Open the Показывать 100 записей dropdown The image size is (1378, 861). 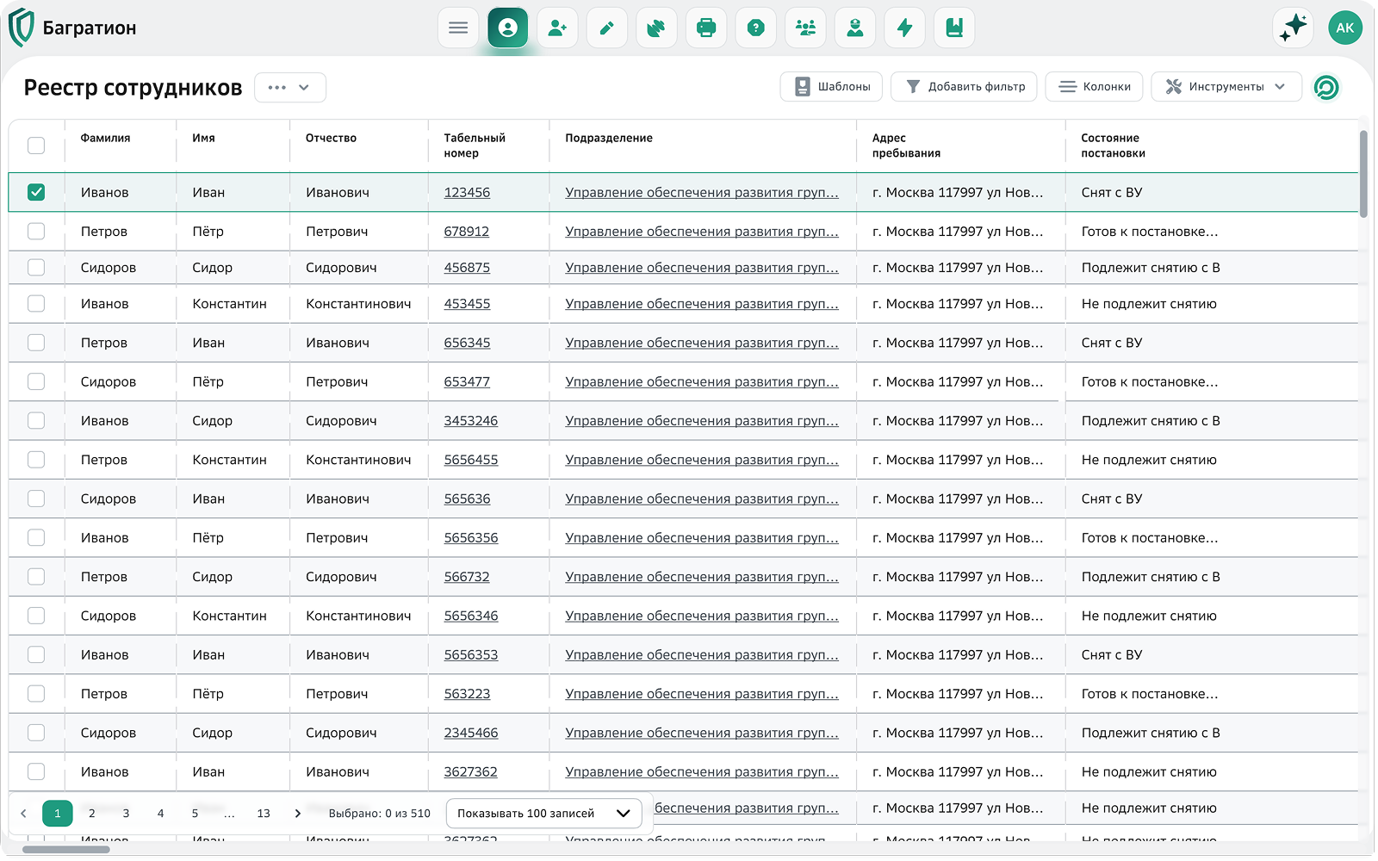tap(543, 813)
